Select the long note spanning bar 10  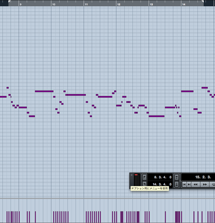76,95
